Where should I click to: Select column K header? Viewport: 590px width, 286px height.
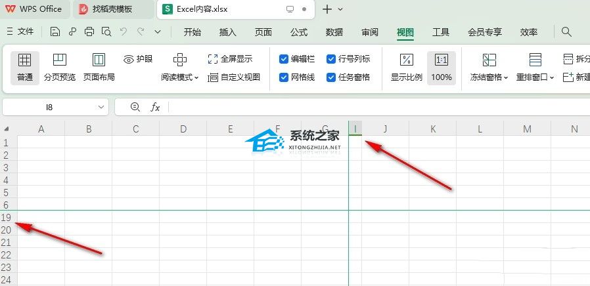[x=433, y=129]
